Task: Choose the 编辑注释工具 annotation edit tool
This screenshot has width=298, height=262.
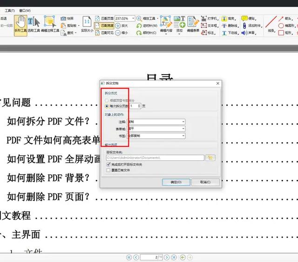Action: (50, 25)
